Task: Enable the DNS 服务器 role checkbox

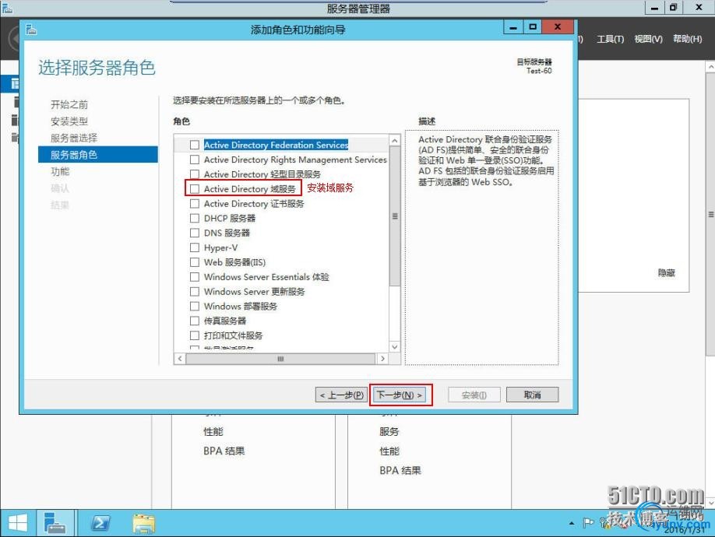Action: click(195, 233)
